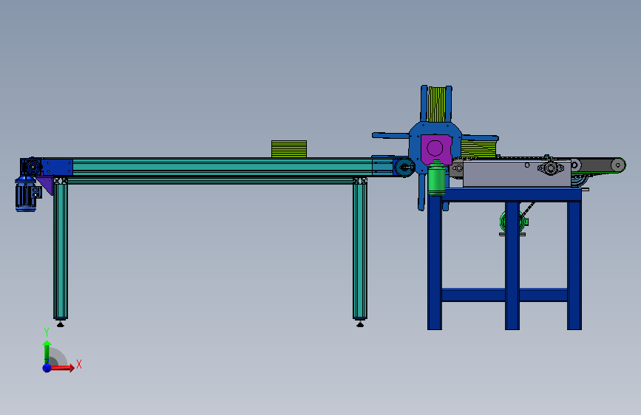
Task: Click the red X axis arrow of the triad
Action: (x=64, y=368)
